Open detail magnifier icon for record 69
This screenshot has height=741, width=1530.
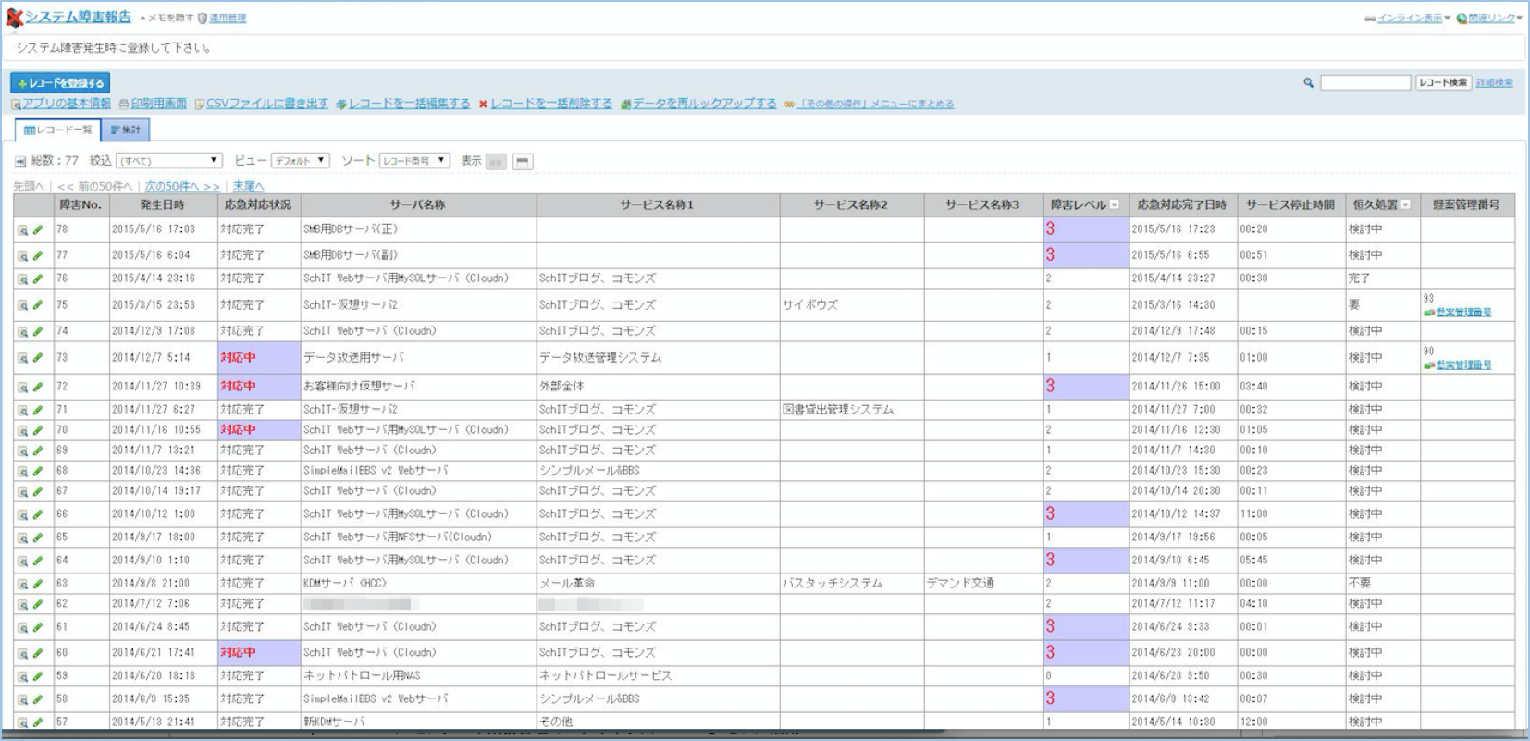22,451
